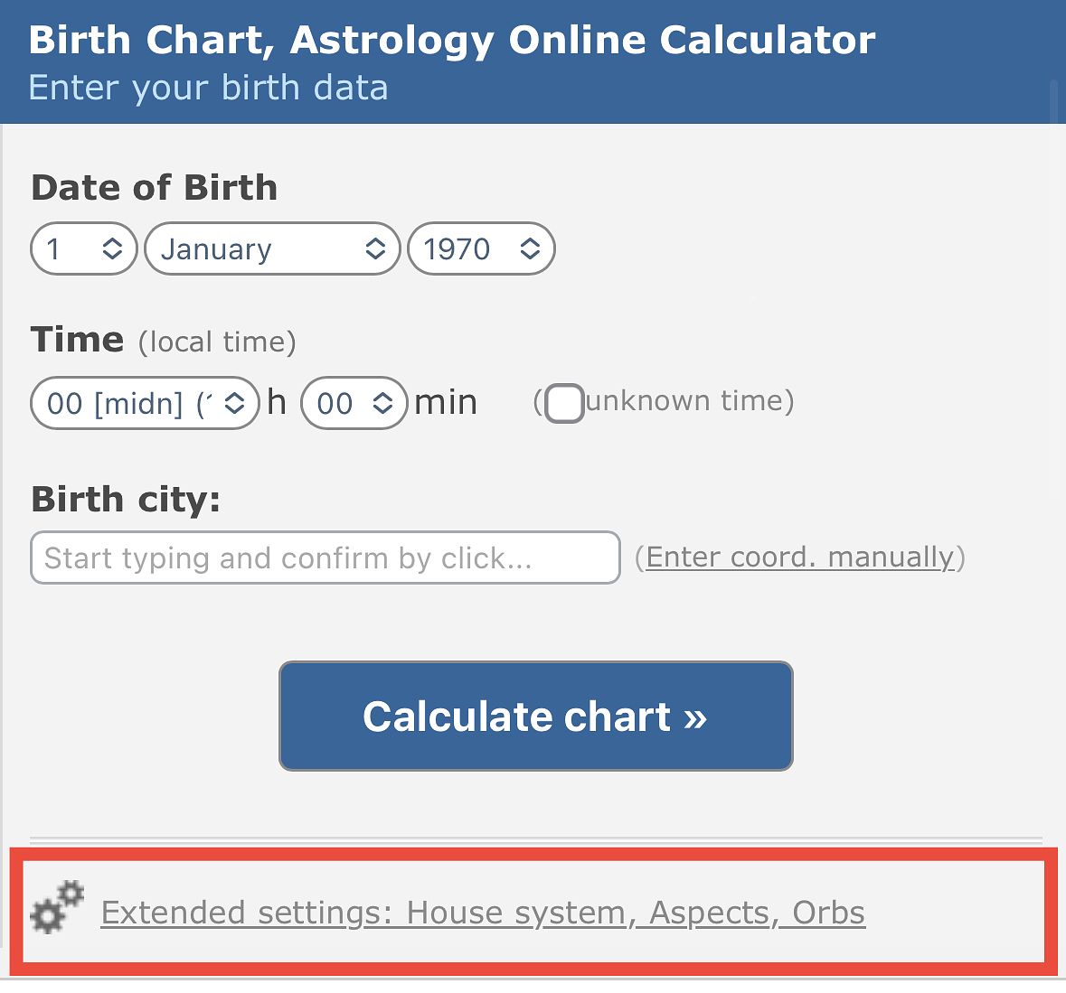The width and height of the screenshot is (1066, 993).
Task: Open the day-of-birth dropdown showing 1
Action: click(83, 248)
